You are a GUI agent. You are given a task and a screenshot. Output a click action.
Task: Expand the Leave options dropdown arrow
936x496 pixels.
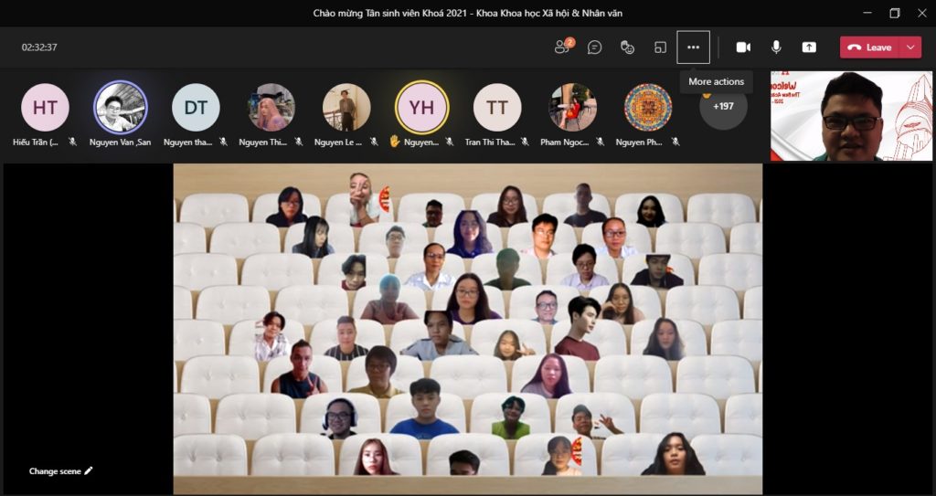tap(910, 47)
